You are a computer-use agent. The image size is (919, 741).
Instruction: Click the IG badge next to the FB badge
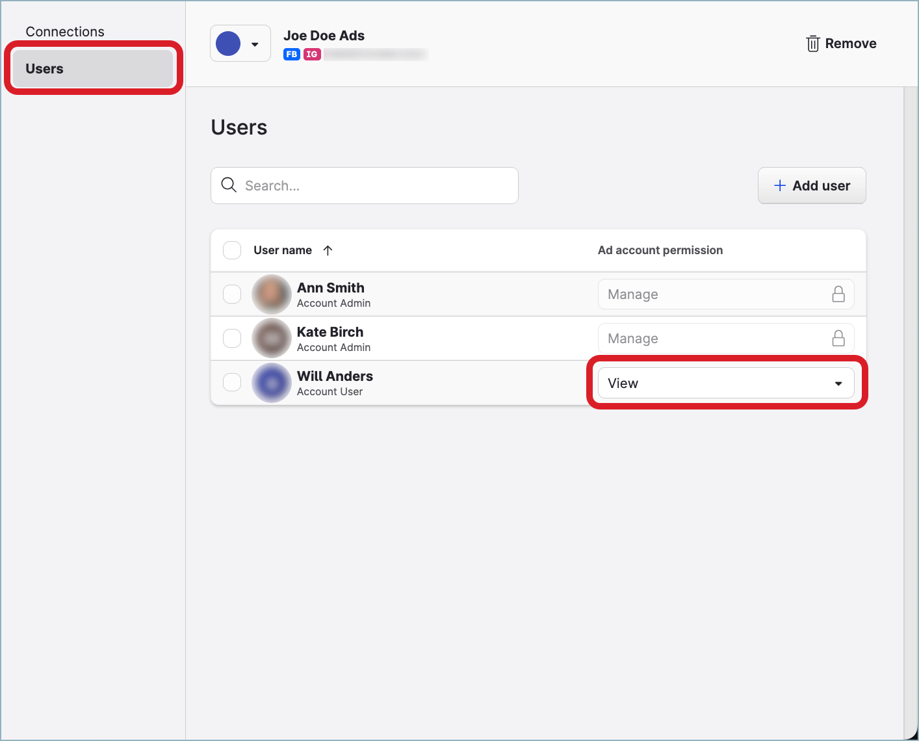click(x=313, y=55)
